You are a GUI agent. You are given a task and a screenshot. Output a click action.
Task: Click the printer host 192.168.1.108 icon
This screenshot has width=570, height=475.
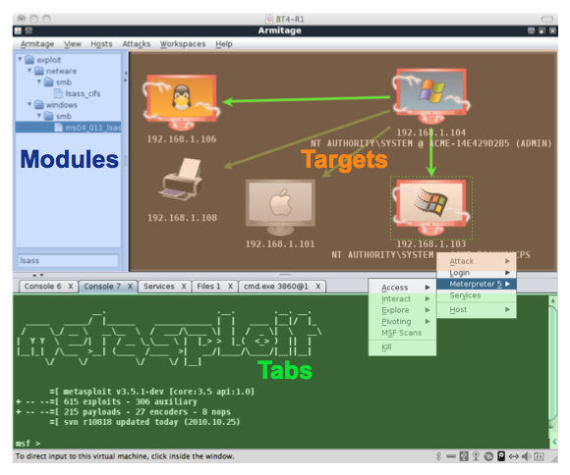183,180
